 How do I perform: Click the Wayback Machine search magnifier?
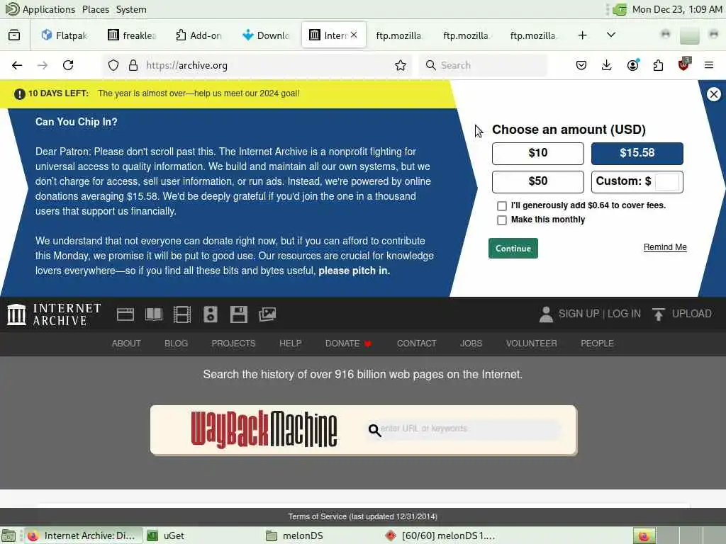pyautogui.click(x=374, y=431)
